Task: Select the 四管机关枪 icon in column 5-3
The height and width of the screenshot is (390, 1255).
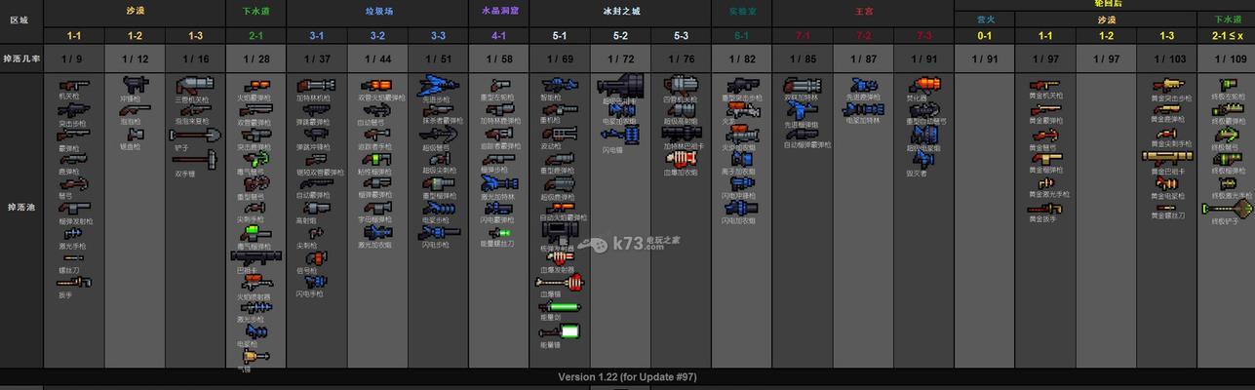Action: (680, 85)
